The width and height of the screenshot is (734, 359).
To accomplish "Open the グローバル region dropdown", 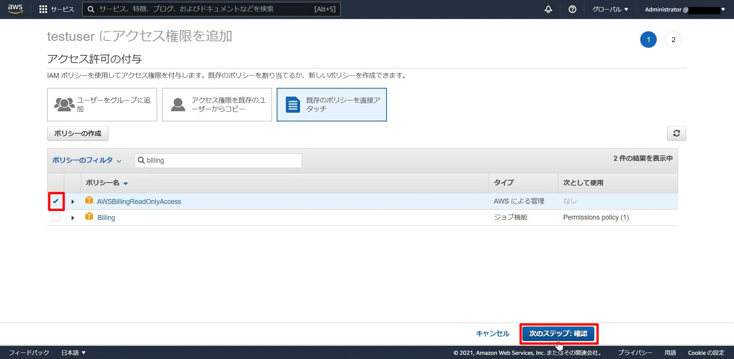I will coord(610,9).
